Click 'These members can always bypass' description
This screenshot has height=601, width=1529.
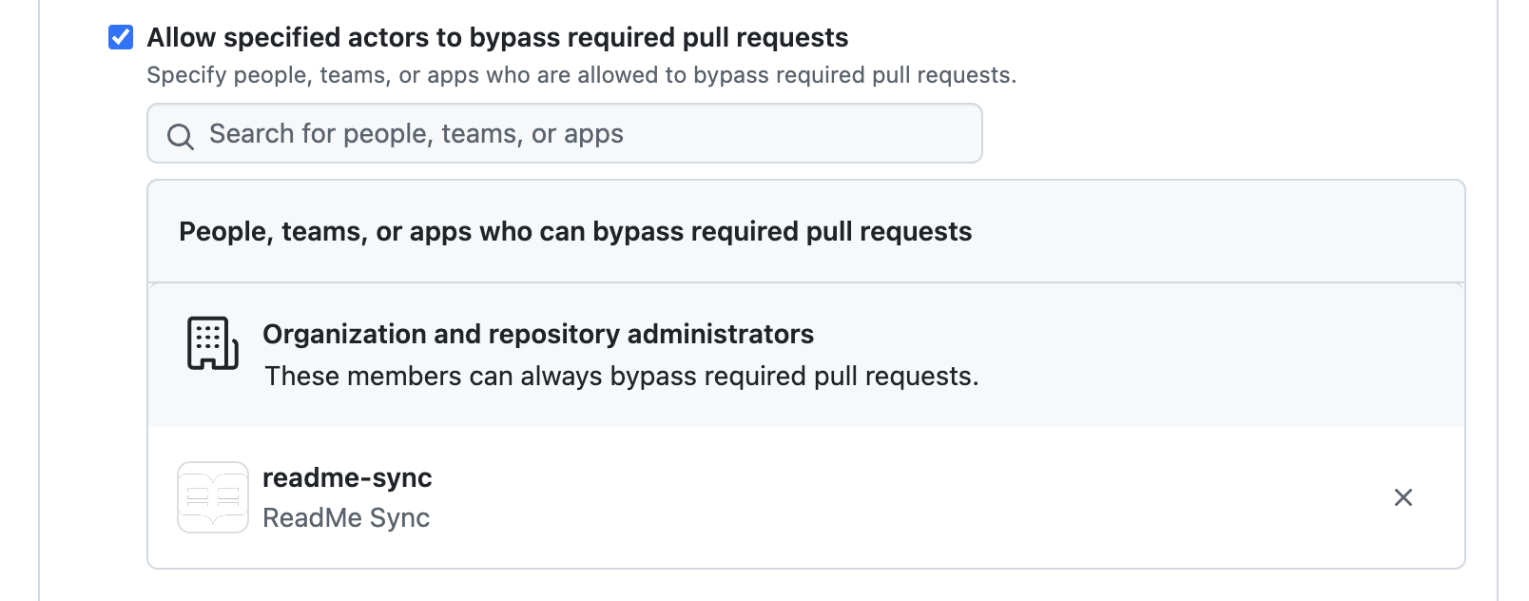pos(622,377)
